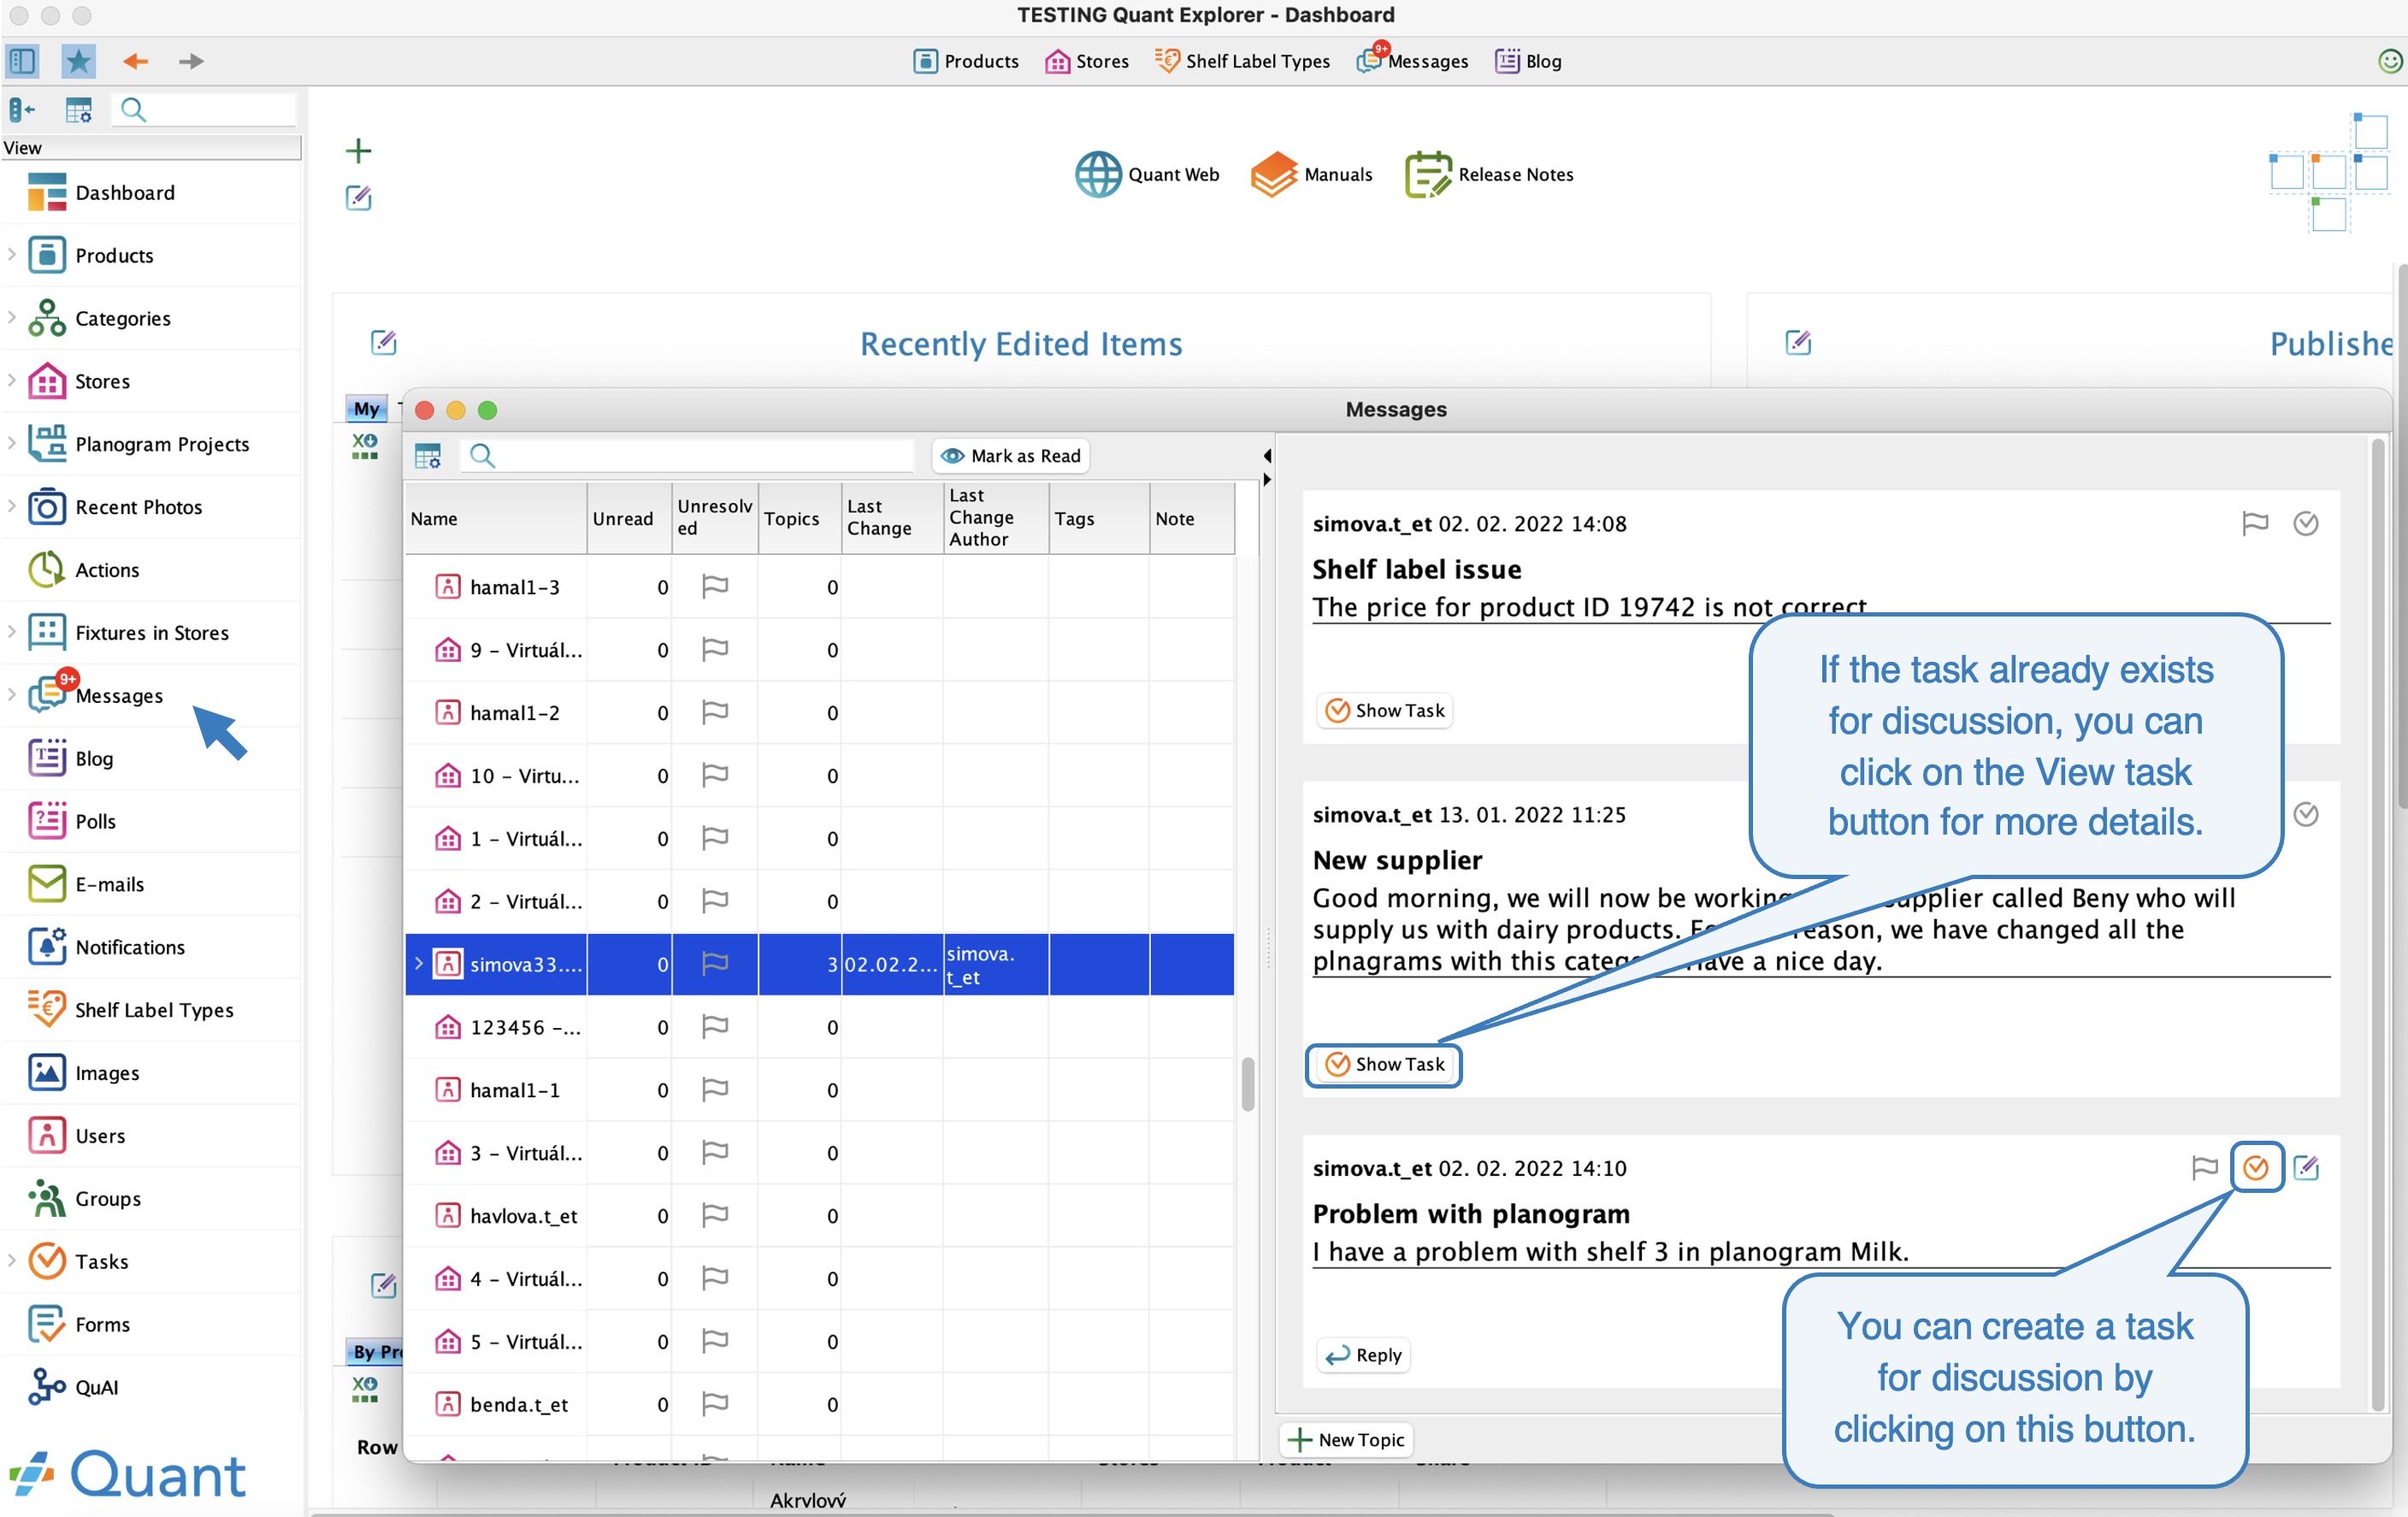2408x1517 pixels.
Task: Go forward with the gray right arrow
Action: tap(191, 61)
